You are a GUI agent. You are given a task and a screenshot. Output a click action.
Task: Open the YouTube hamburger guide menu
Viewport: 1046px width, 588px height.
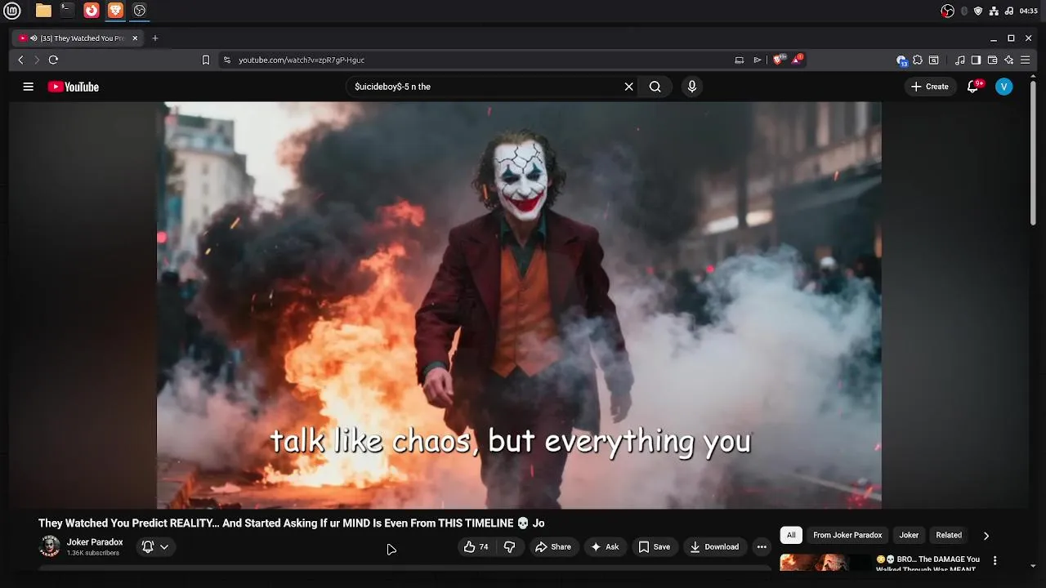point(28,87)
